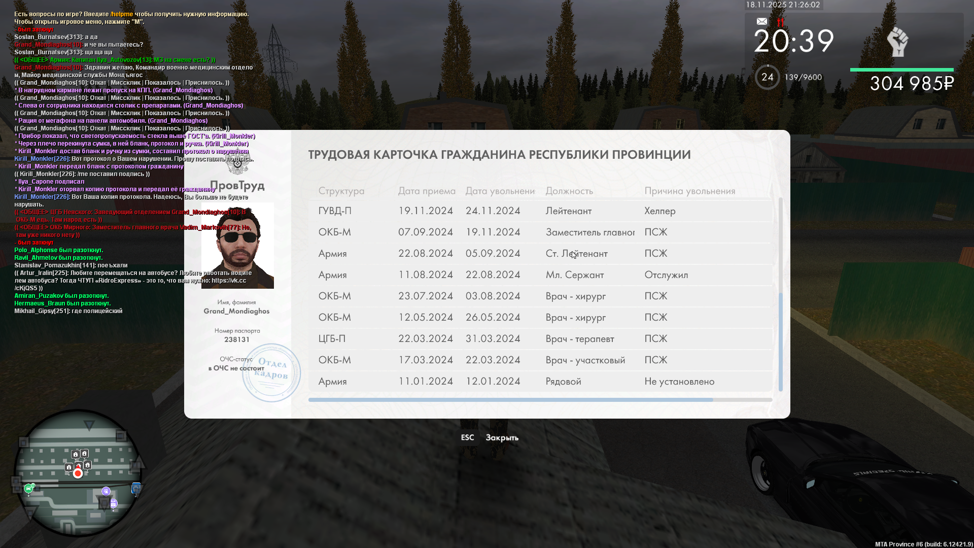Click the blue bus stop minimap marker
This screenshot has height=548, width=974.
(136, 489)
